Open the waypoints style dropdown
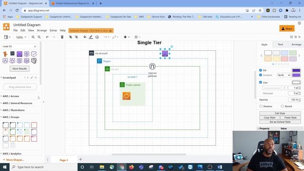 pyautogui.click(x=115, y=37)
